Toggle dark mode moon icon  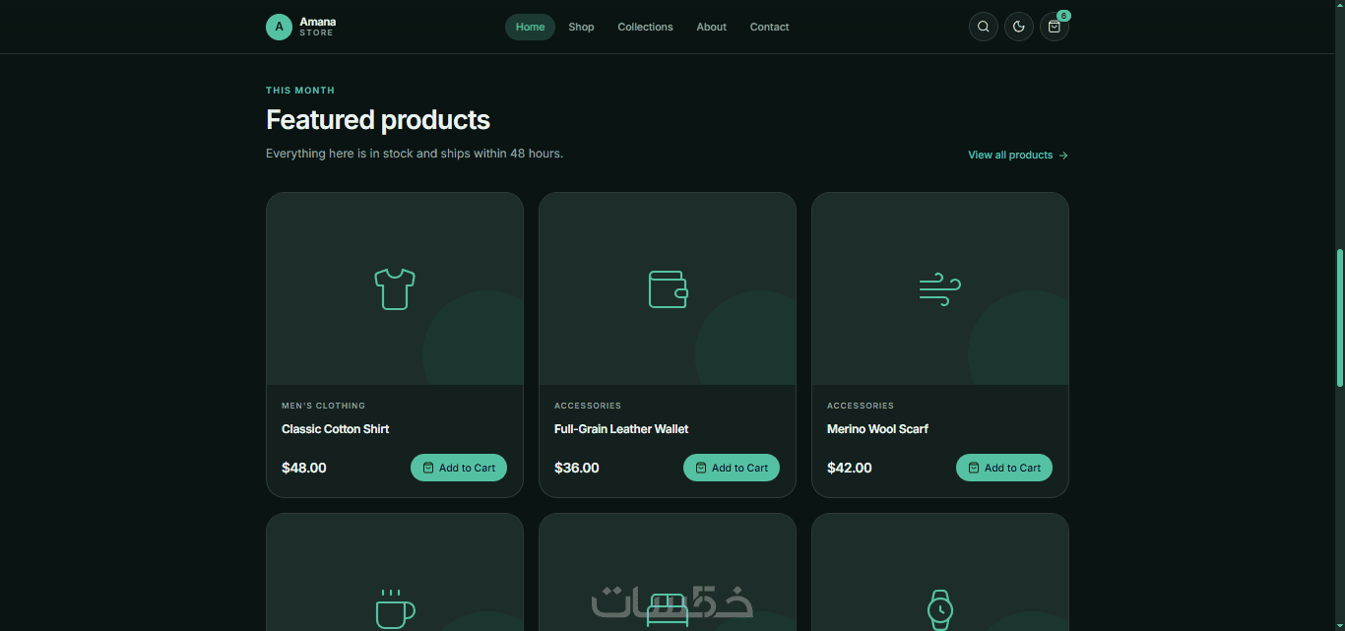(x=1018, y=27)
